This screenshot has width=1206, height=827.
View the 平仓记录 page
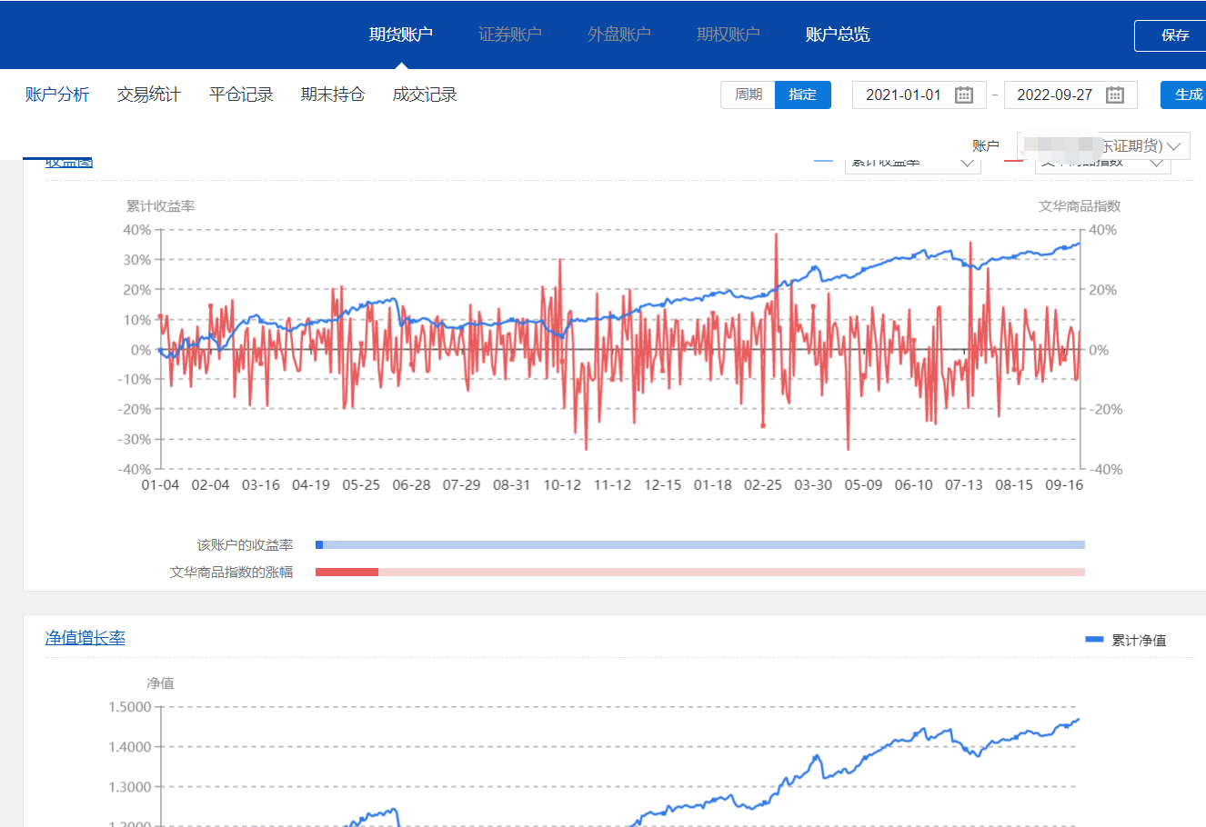coord(241,95)
